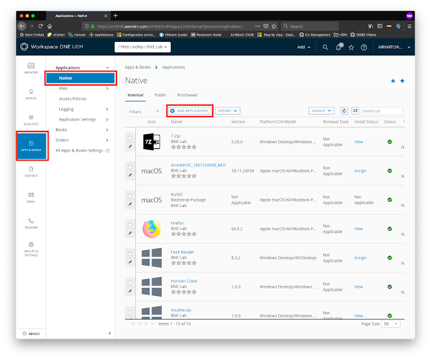Open the Firefox application link
The width and height of the screenshot is (431, 360).
click(177, 222)
